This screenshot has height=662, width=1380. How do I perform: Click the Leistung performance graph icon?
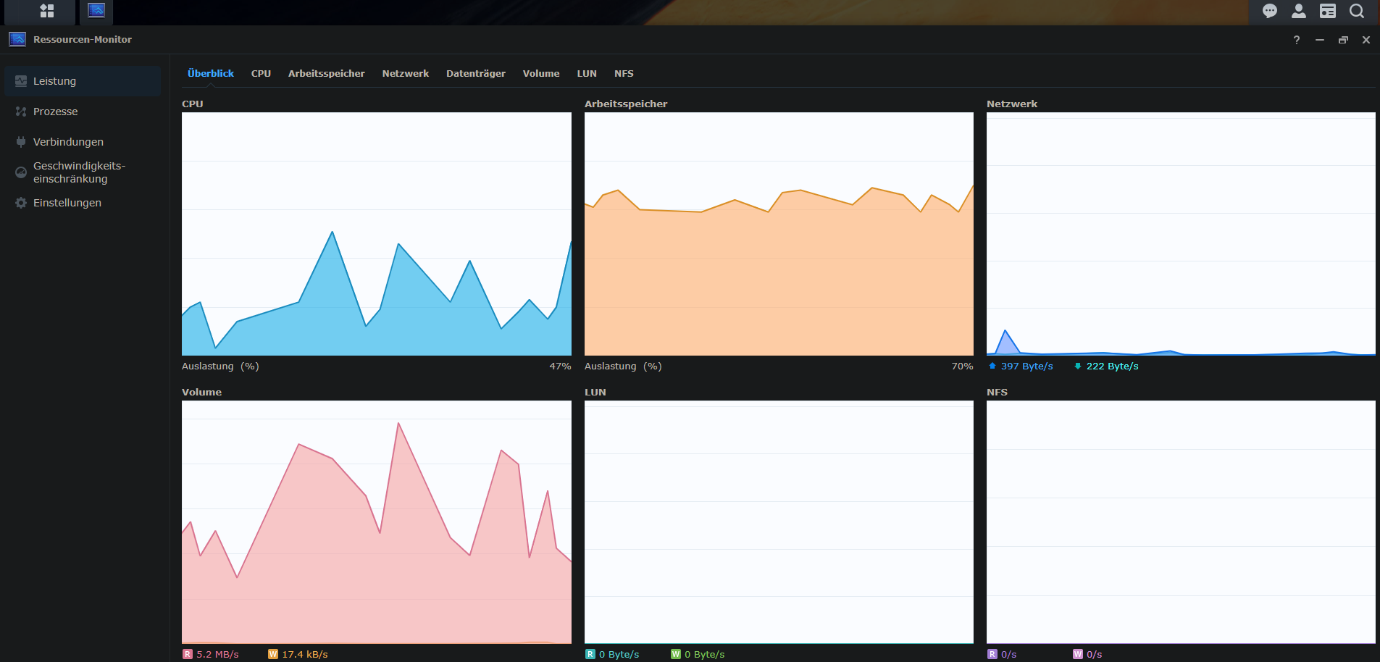point(20,80)
